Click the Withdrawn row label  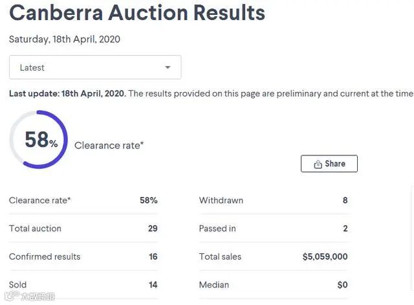point(221,200)
